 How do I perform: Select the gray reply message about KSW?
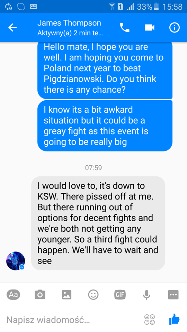98,223
